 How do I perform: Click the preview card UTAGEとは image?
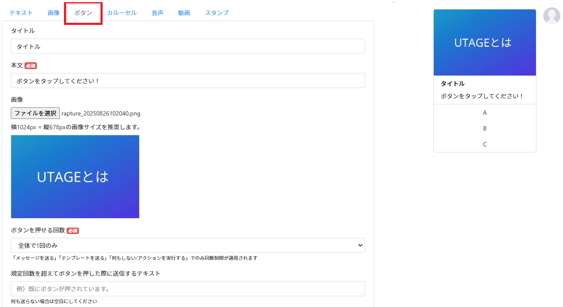485,43
